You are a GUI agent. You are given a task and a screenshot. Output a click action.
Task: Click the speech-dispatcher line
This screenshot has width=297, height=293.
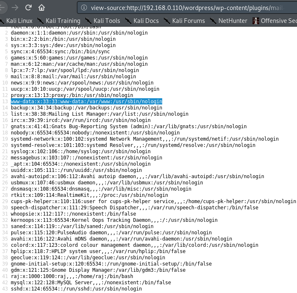(x=134, y=208)
